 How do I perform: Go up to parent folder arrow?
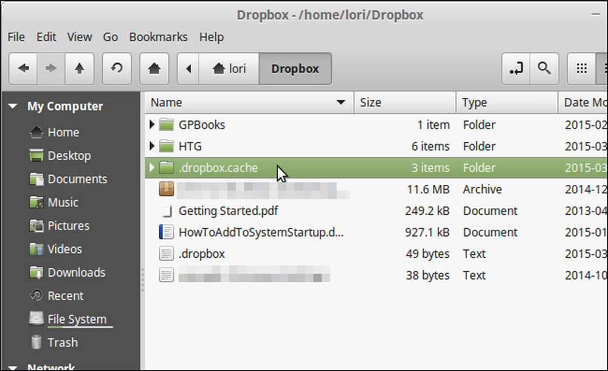pyautogui.click(x=80, y=69)
